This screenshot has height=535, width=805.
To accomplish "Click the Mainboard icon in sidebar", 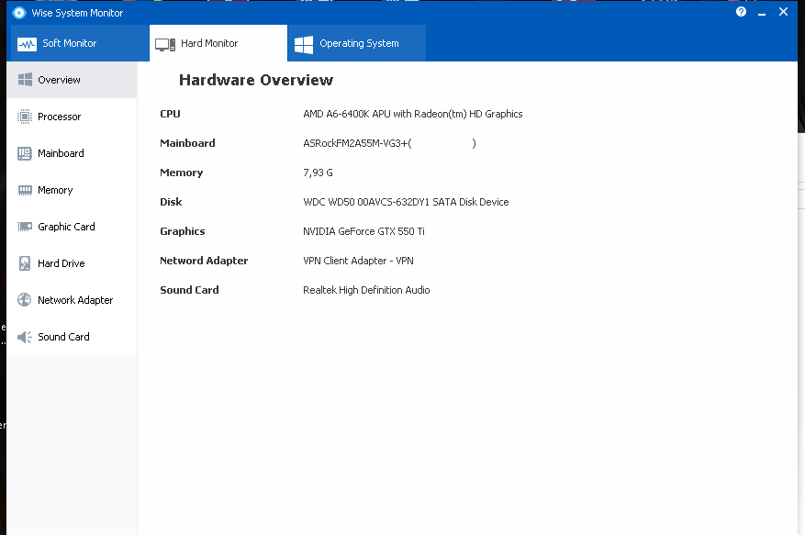I will click(25, 153).
